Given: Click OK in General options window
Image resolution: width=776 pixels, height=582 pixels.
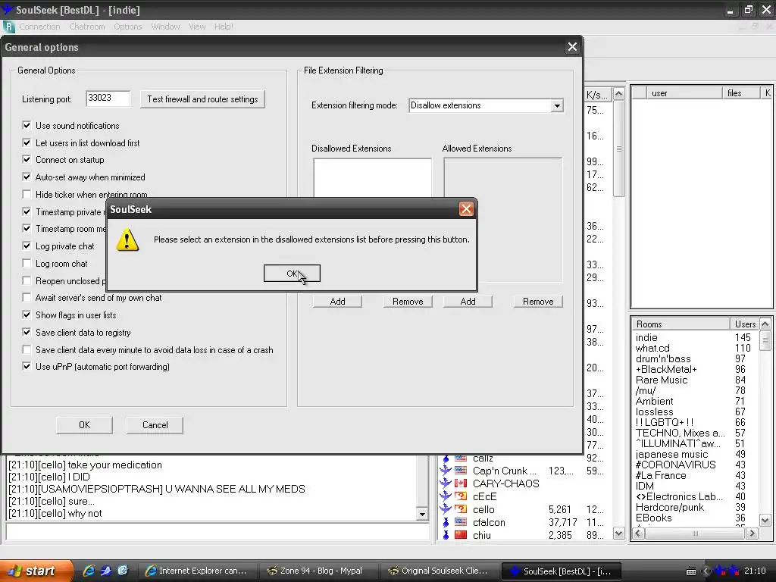Looking at the screenshot, I should 84,425.
